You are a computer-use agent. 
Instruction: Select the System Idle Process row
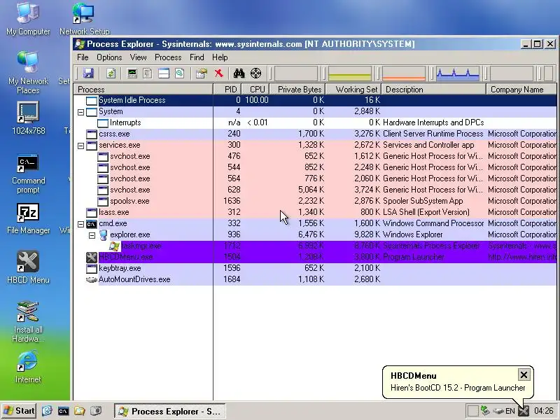click(x=315, y=100)
